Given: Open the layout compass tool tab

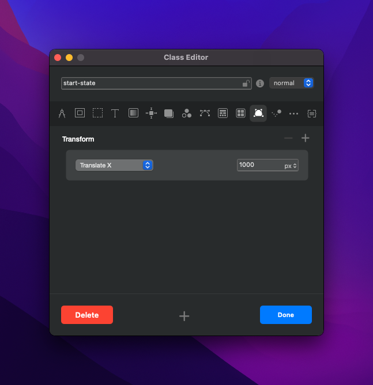Looking at the screenshot, I should [62, 113].
